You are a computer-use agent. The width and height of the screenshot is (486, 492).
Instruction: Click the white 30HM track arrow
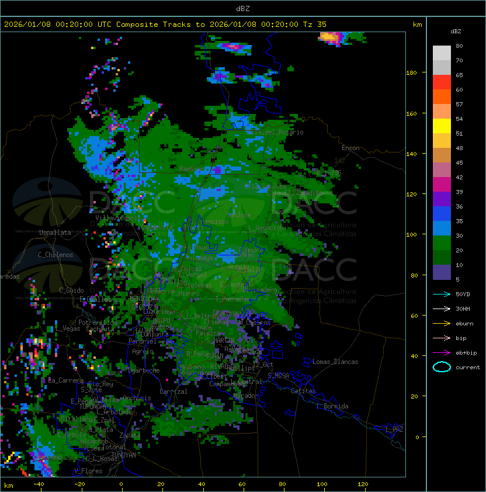pyautogui.click(x=442, y=309)
